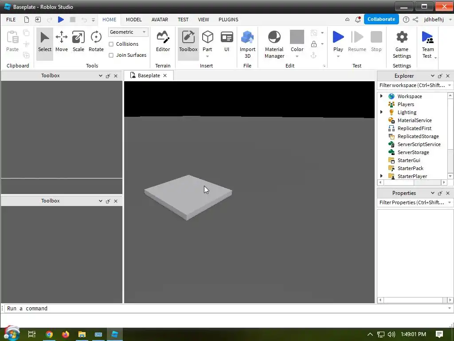The image size is (454, 341).
Task: Launch Team Test
Action: [x=428, y=44]
